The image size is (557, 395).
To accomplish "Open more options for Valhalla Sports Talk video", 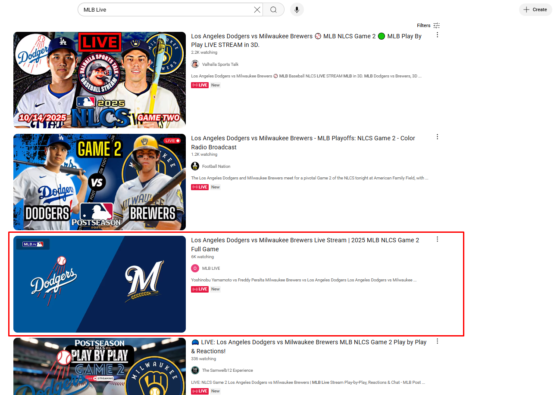I will pos(437,35).
